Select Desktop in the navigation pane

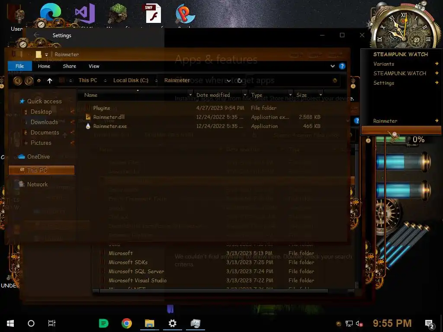click(41, 112)
